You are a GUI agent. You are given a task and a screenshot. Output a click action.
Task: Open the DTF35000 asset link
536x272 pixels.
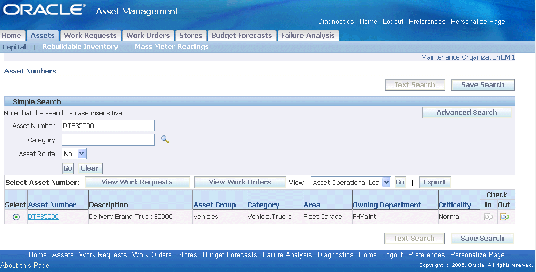(x=44, y=217)
